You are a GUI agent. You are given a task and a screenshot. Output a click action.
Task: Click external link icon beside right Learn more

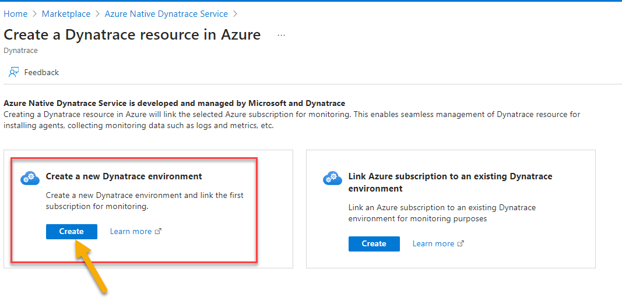tap(461, 243)
